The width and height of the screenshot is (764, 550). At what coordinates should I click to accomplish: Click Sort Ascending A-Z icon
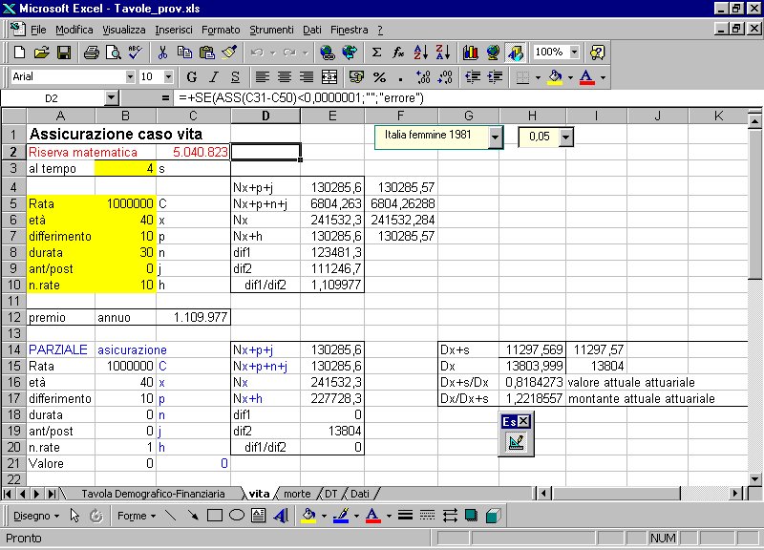[421, 53]
